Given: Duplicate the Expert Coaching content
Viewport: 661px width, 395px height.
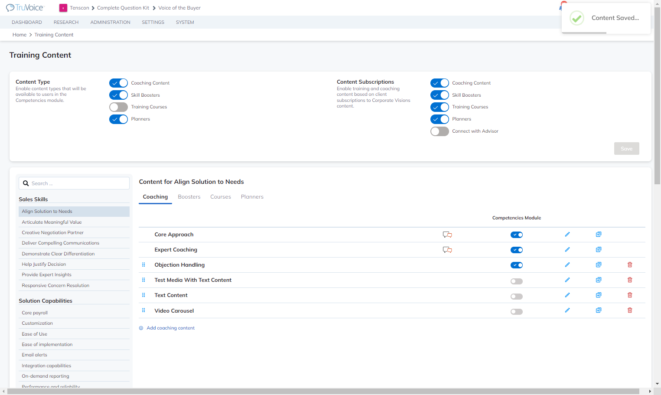Looking at the screenshot, I should point(599,250).
